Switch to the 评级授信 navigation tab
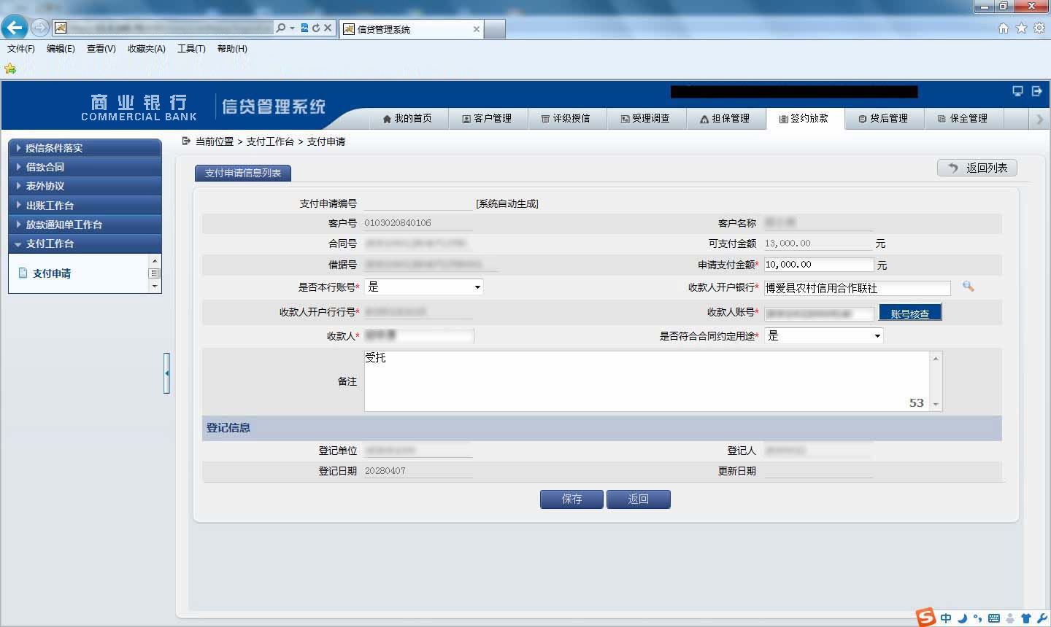Image resolution: width=1051 pixels, height=627 pixels. (x=566, y=118)
